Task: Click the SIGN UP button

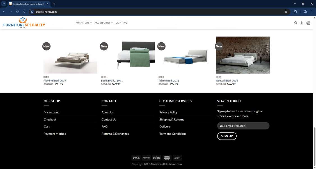Action: click(227, 136)
